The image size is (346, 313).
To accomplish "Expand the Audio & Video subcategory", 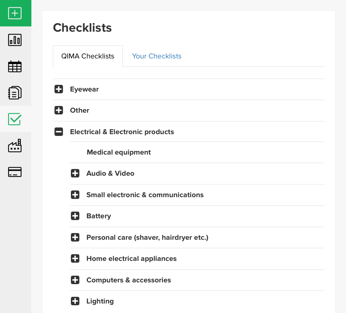I will point(75,173).
